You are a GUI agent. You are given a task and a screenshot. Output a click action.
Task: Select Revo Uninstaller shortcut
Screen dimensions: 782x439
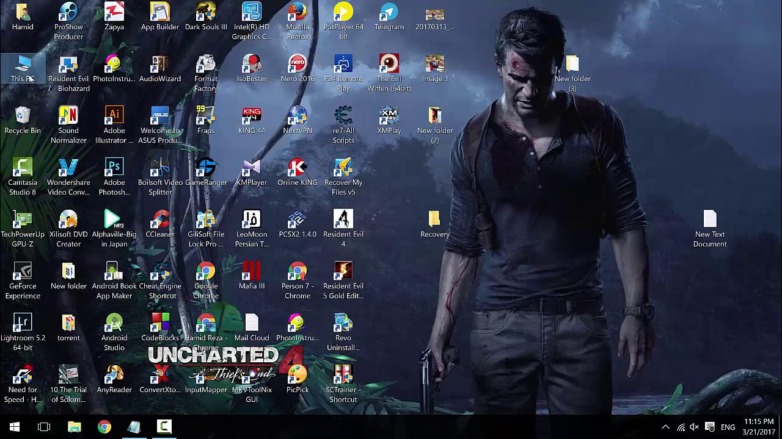point(343,332)
